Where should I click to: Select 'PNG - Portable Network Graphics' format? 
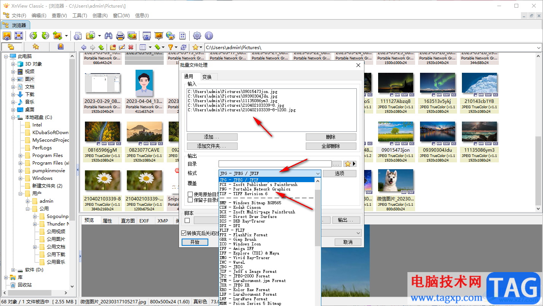click(x=267, y=189)
